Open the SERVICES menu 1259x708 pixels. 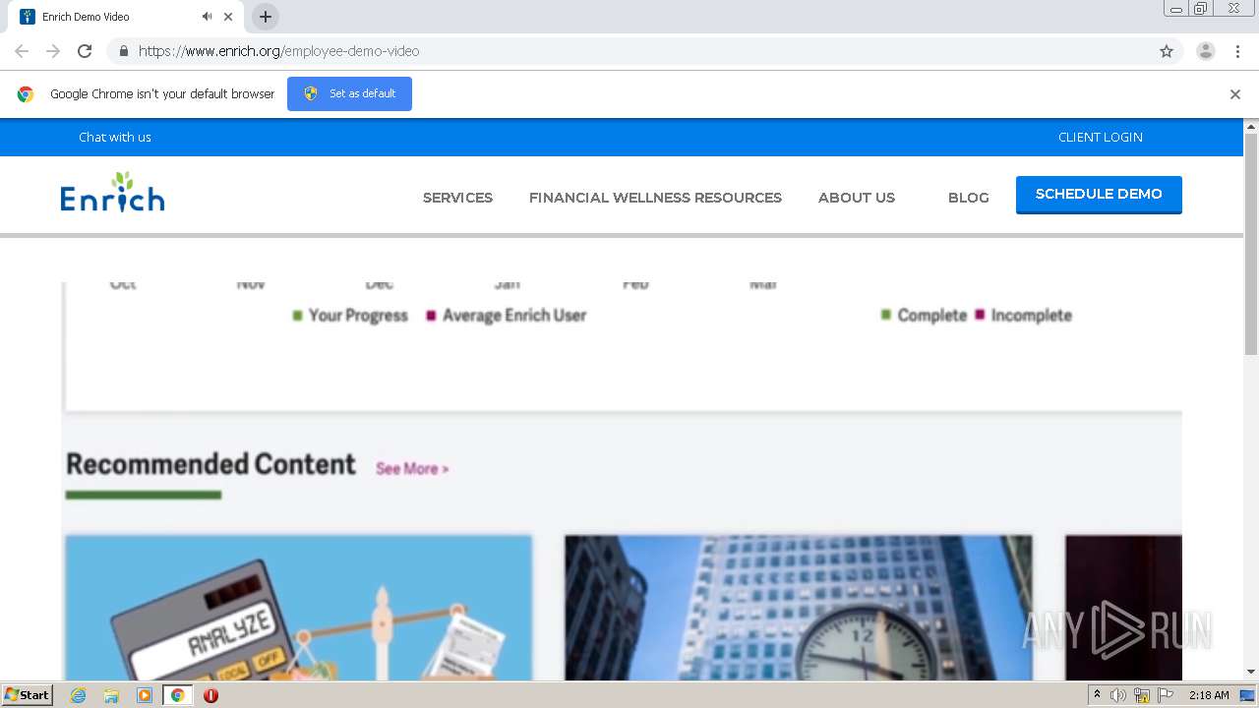[x=457, y=198]
